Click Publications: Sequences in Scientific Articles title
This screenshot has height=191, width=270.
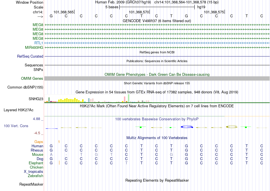click(157, 61)
